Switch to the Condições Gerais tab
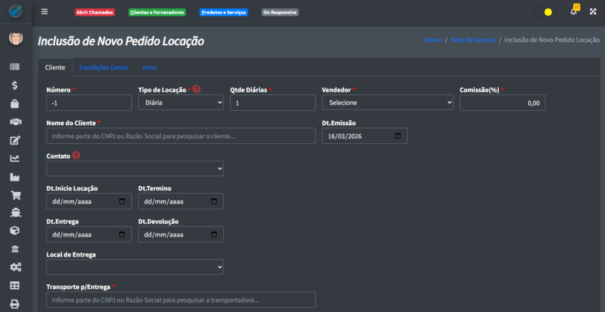605x312 pixels. (103, 67)
